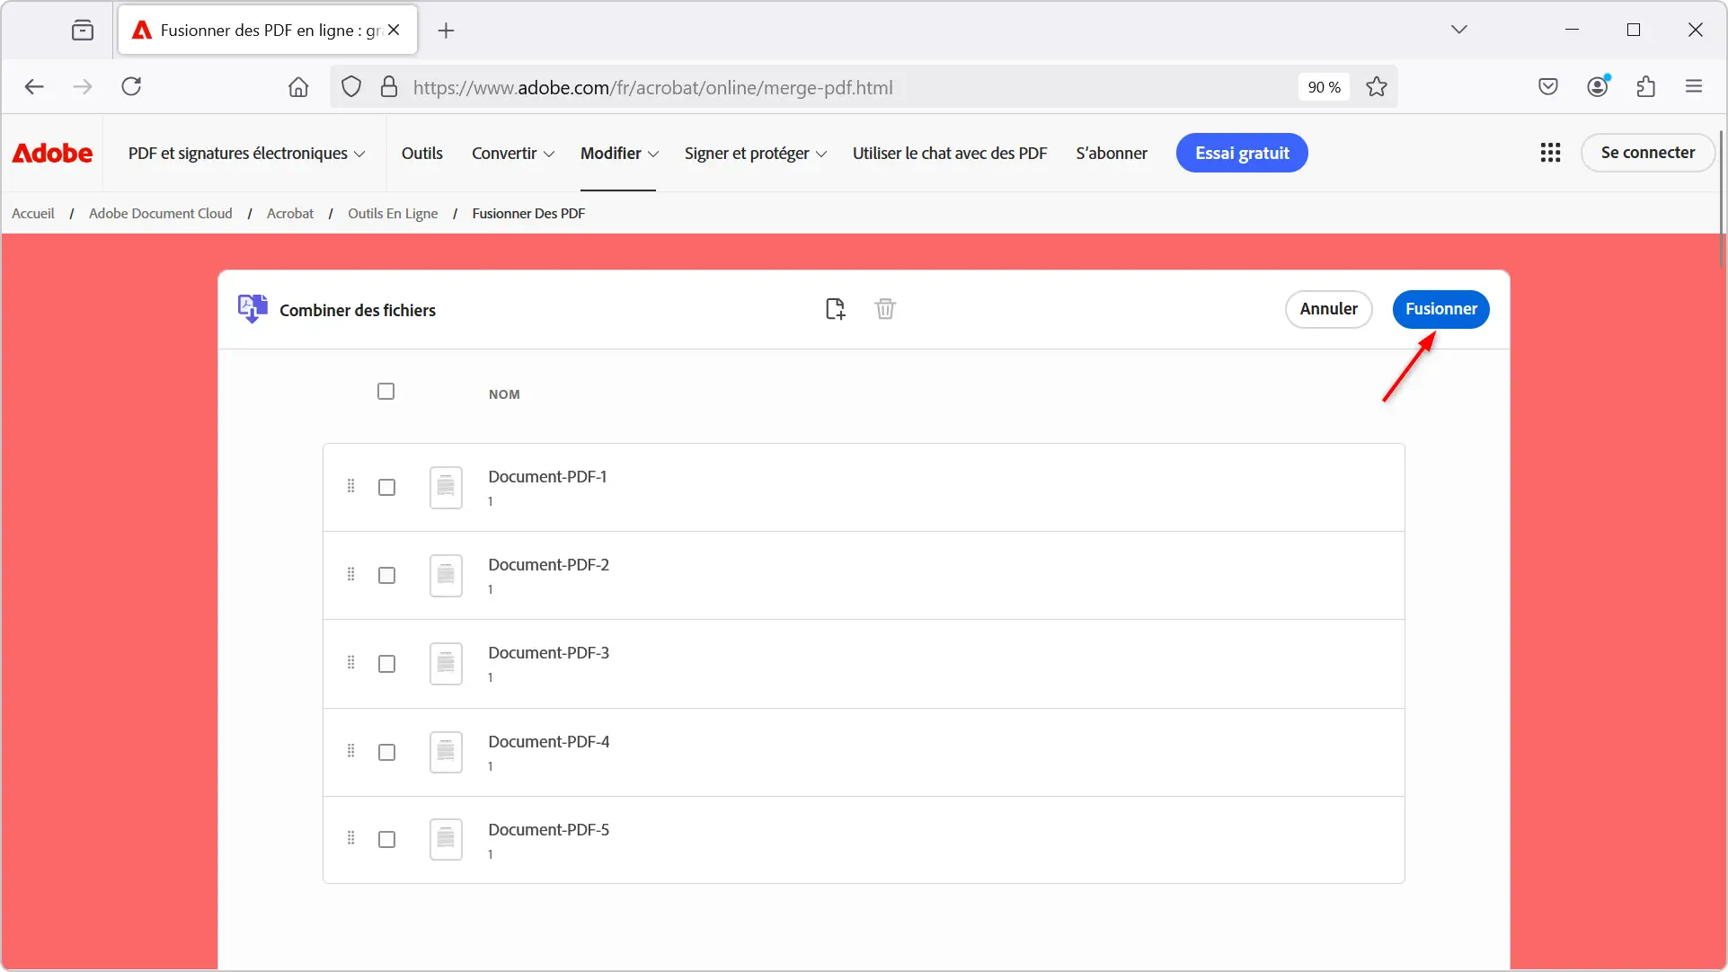
Task: Click the Combiner des fichiers icon
Action: pyautogui.click(x=253, y=309)
